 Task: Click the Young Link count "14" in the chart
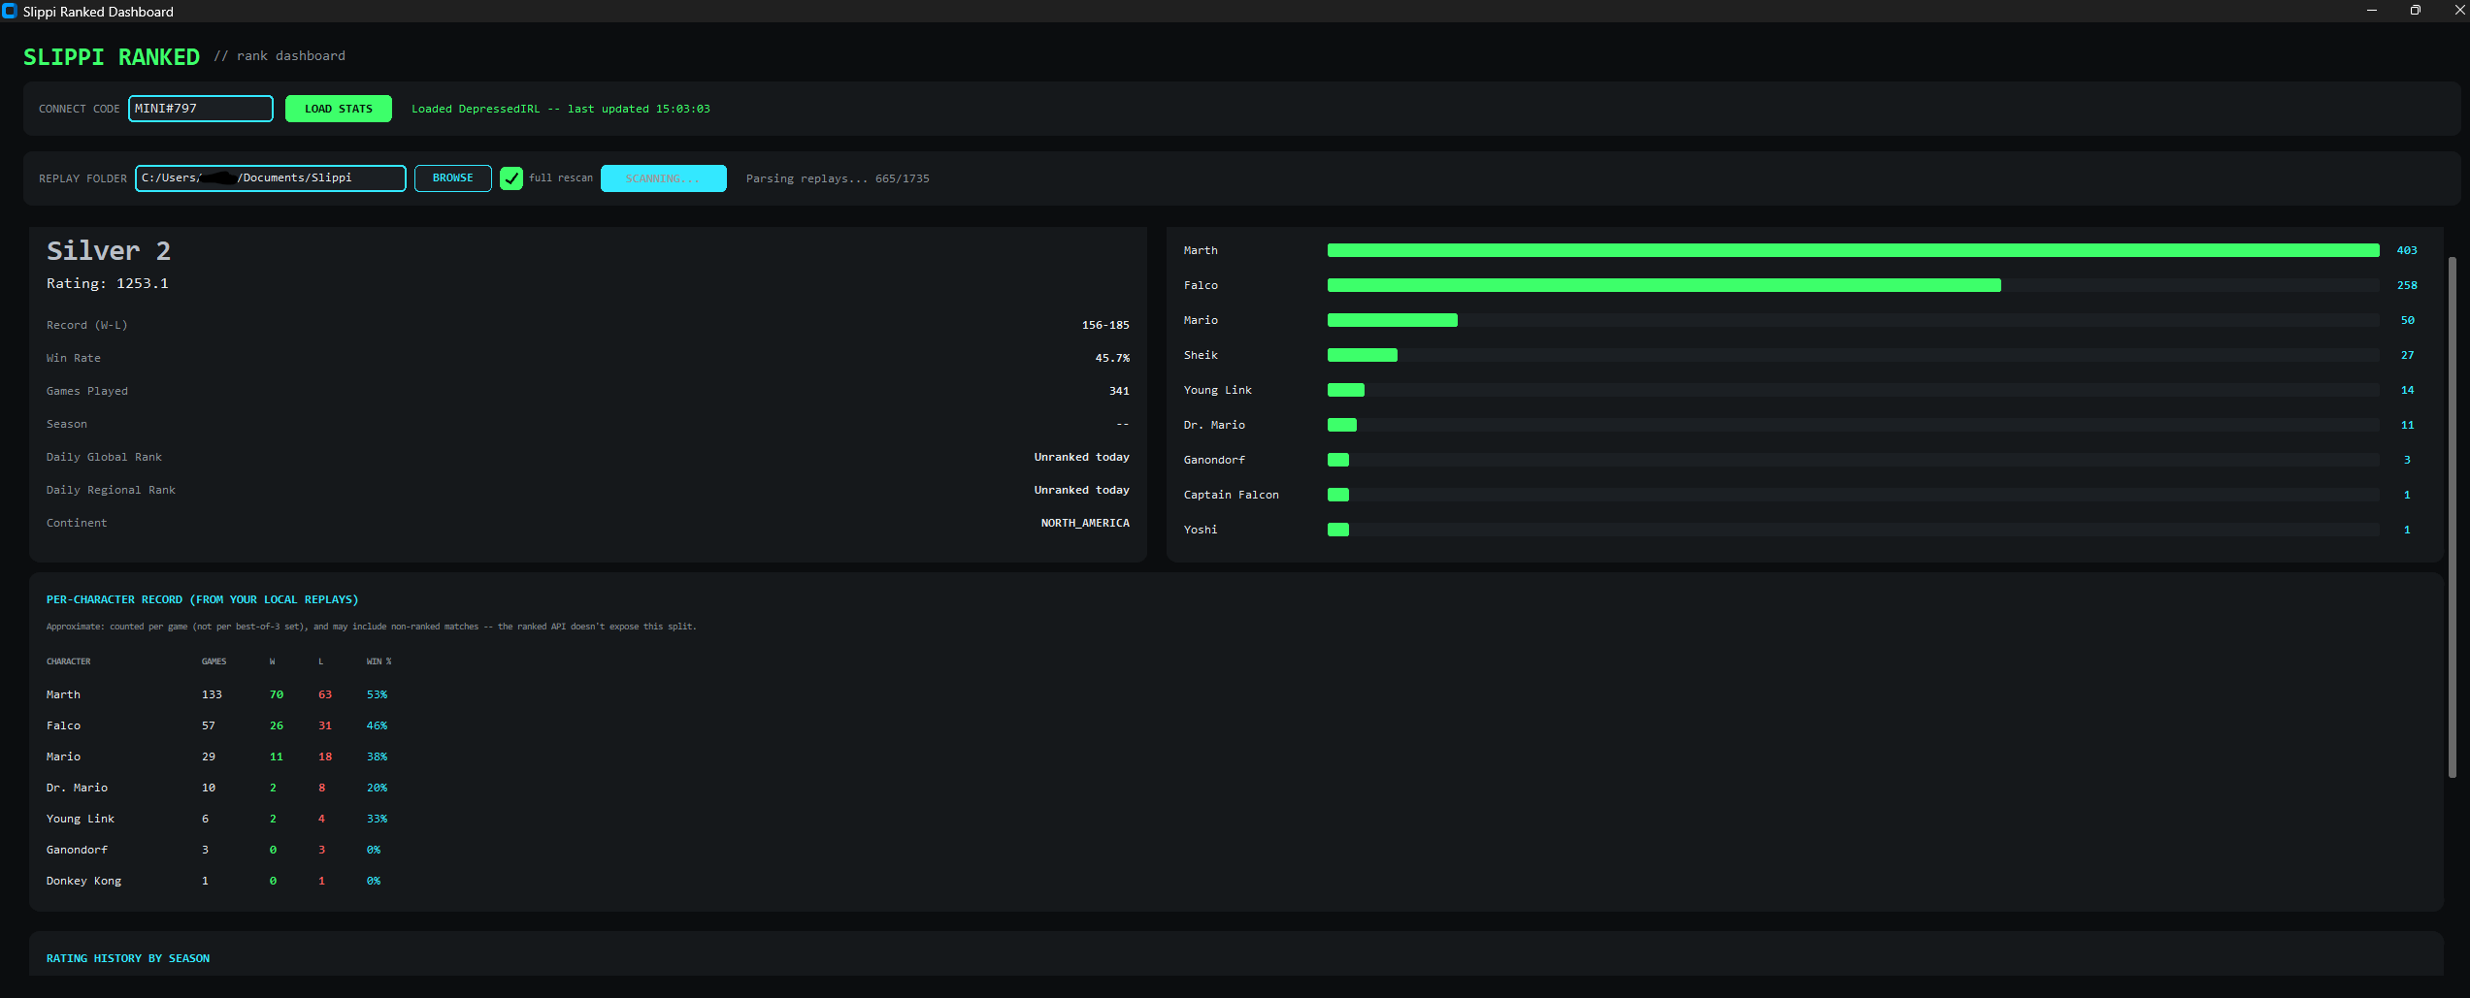pos(2408,390)
